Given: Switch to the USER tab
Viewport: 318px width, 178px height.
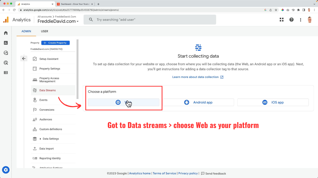Looking at the screenshot, I should pos(45,31).
